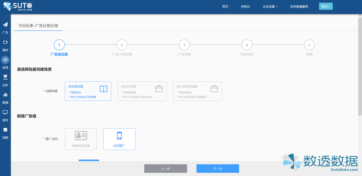The image size is (362, 176).
Task: Click the SUTO Data logo
Action: pos(18,6)
